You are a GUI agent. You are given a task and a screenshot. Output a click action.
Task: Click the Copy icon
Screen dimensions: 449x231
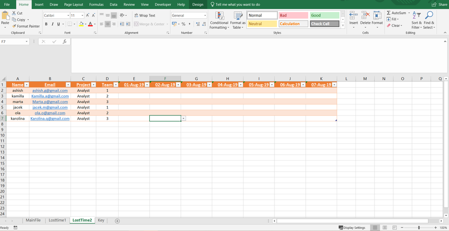pyautogui.click(x=14, y=20)
